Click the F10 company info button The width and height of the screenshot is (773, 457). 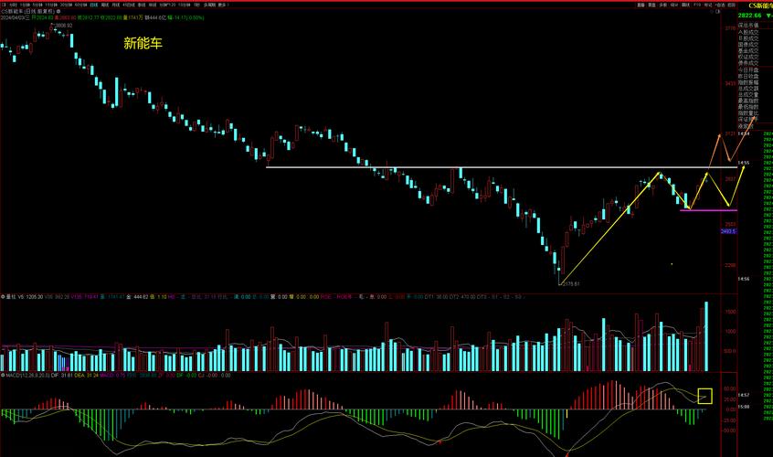(696, 5)
